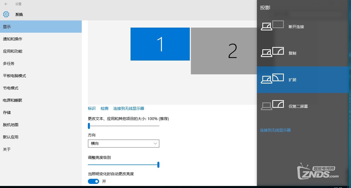The image size is (351, 188).
Task: Open 脱机地图 settings
Action: tap(41, 125)
